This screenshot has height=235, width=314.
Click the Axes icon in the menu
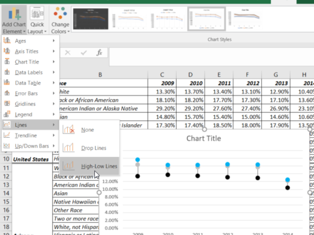(7, 41)
